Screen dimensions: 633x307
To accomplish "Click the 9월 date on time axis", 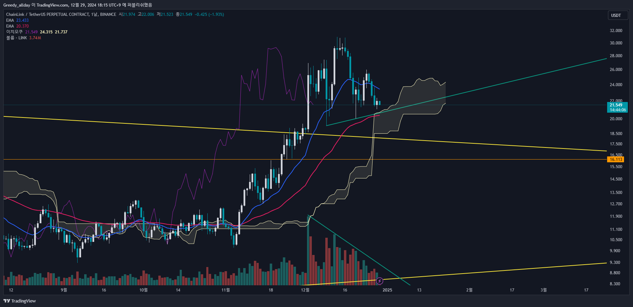I will (64, 290).
